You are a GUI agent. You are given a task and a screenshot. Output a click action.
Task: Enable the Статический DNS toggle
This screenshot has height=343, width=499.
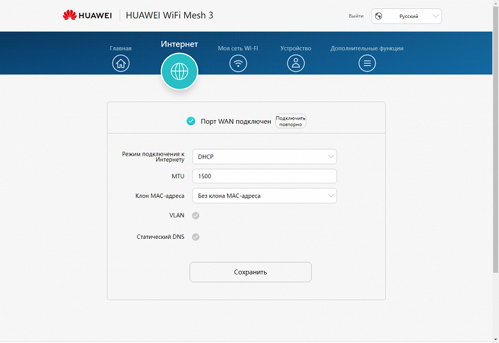[x=196, y=237]
